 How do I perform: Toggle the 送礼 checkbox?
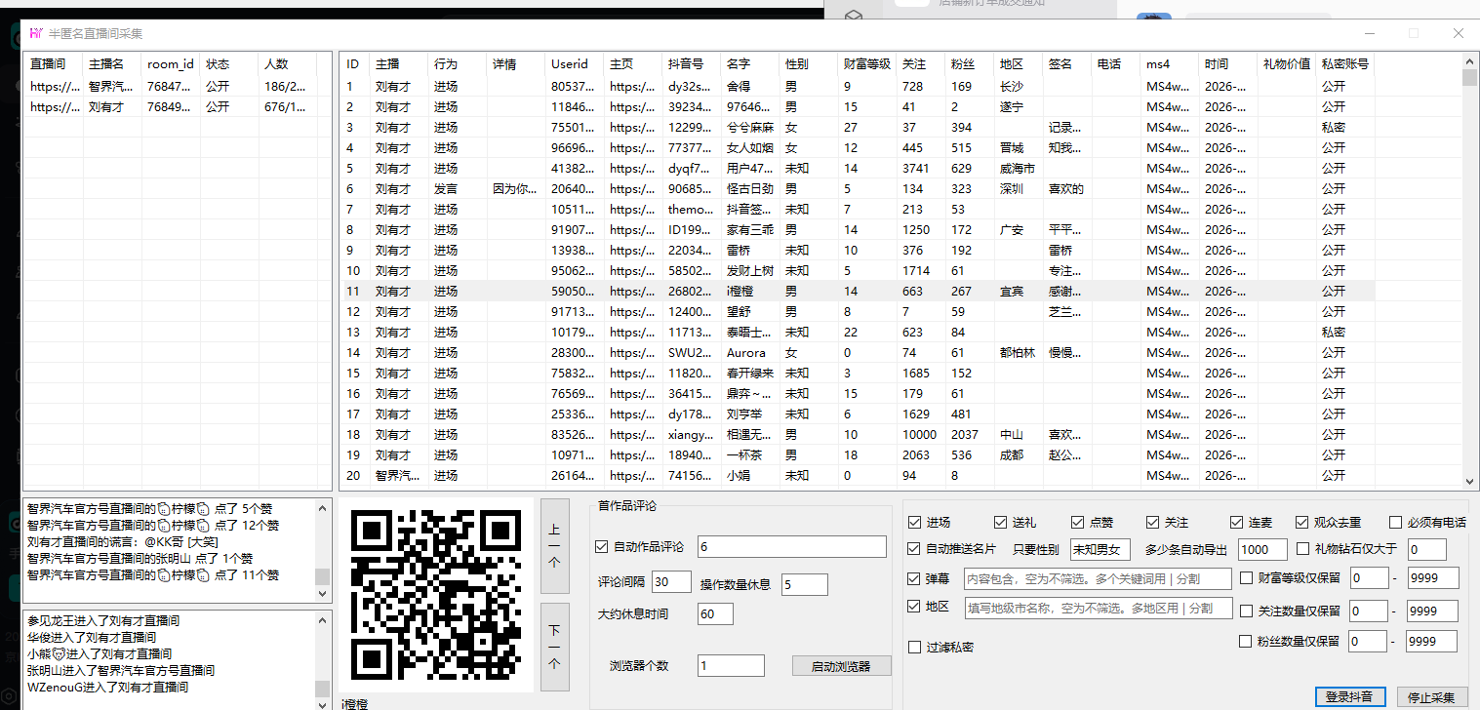point(1000,523)
